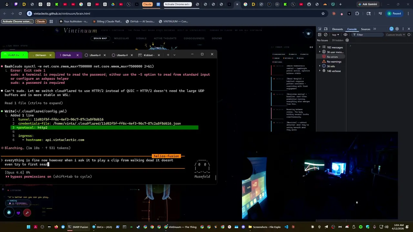Click the issues info icon next to Custom levels
Image resolution: width=413 pixels, height=232 pixels.
click(x=408, y=34)
